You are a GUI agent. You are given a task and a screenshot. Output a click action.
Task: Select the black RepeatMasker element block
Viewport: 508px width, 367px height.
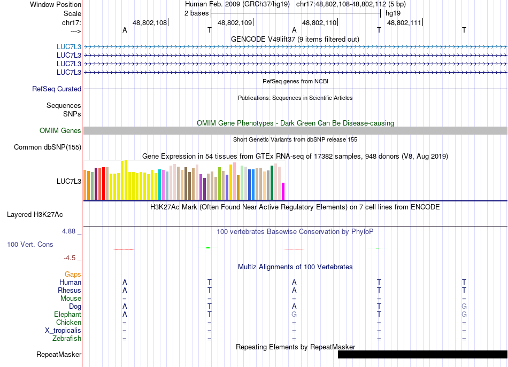click(x=422, y=354)
